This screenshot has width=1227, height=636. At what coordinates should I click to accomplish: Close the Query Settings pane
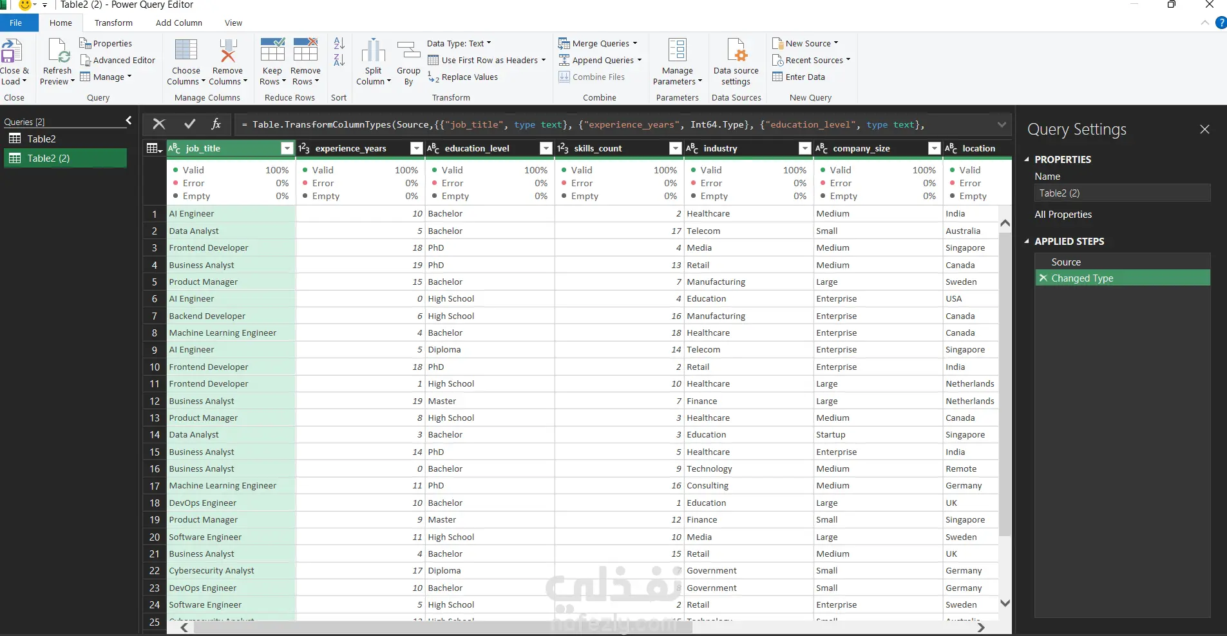(1204, 129)
